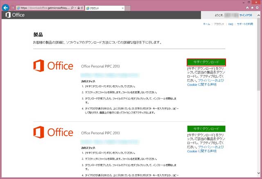Open the favorites star icon
Viewport: 262px width, 179px height.
(252, 8)
